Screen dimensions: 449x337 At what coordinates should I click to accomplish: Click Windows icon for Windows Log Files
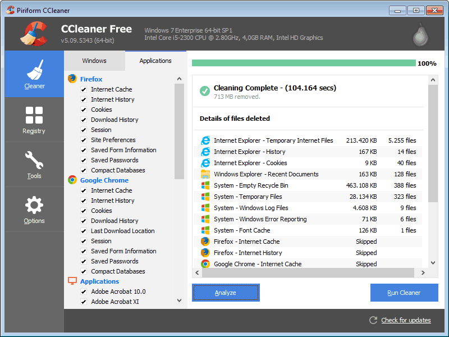tap(205, 208)
